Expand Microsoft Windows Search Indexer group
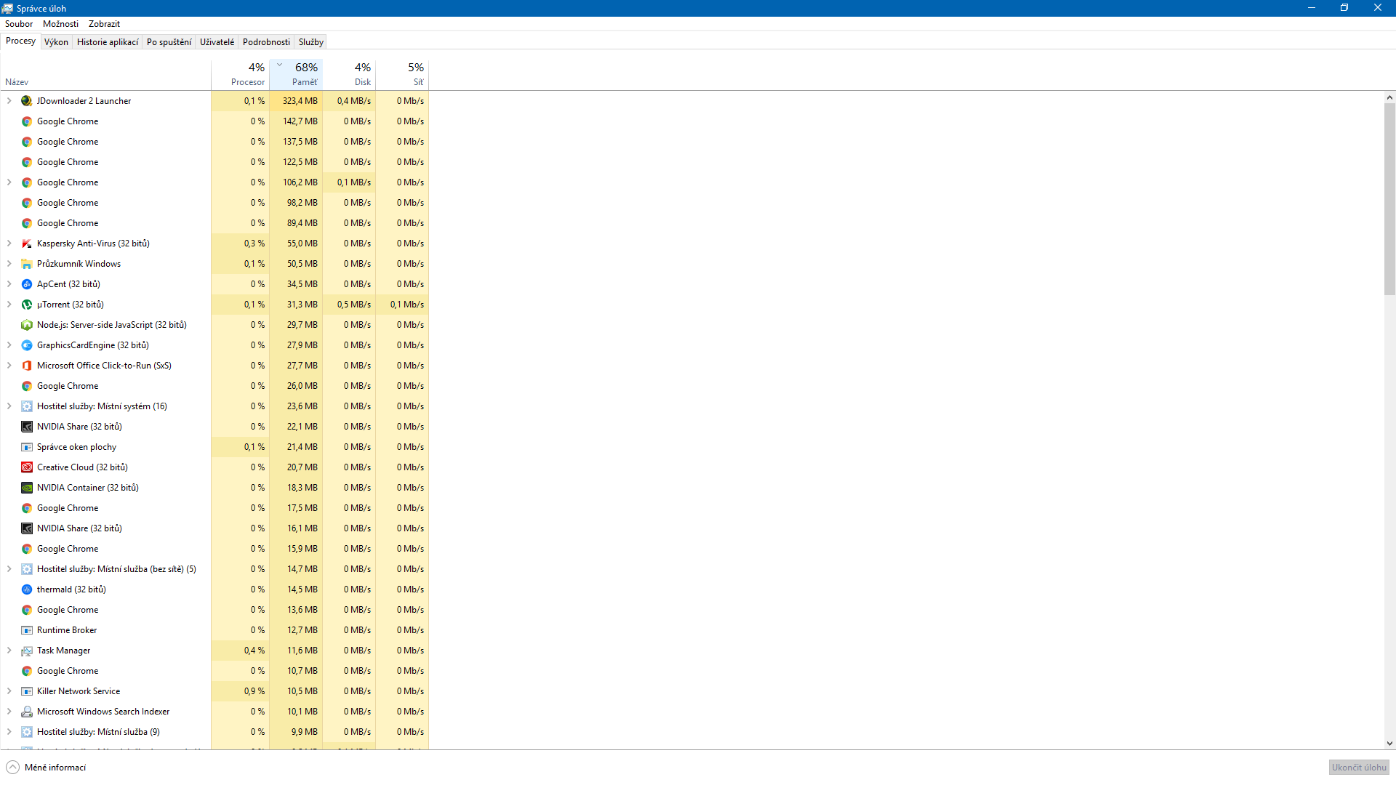 click(9, 712)
